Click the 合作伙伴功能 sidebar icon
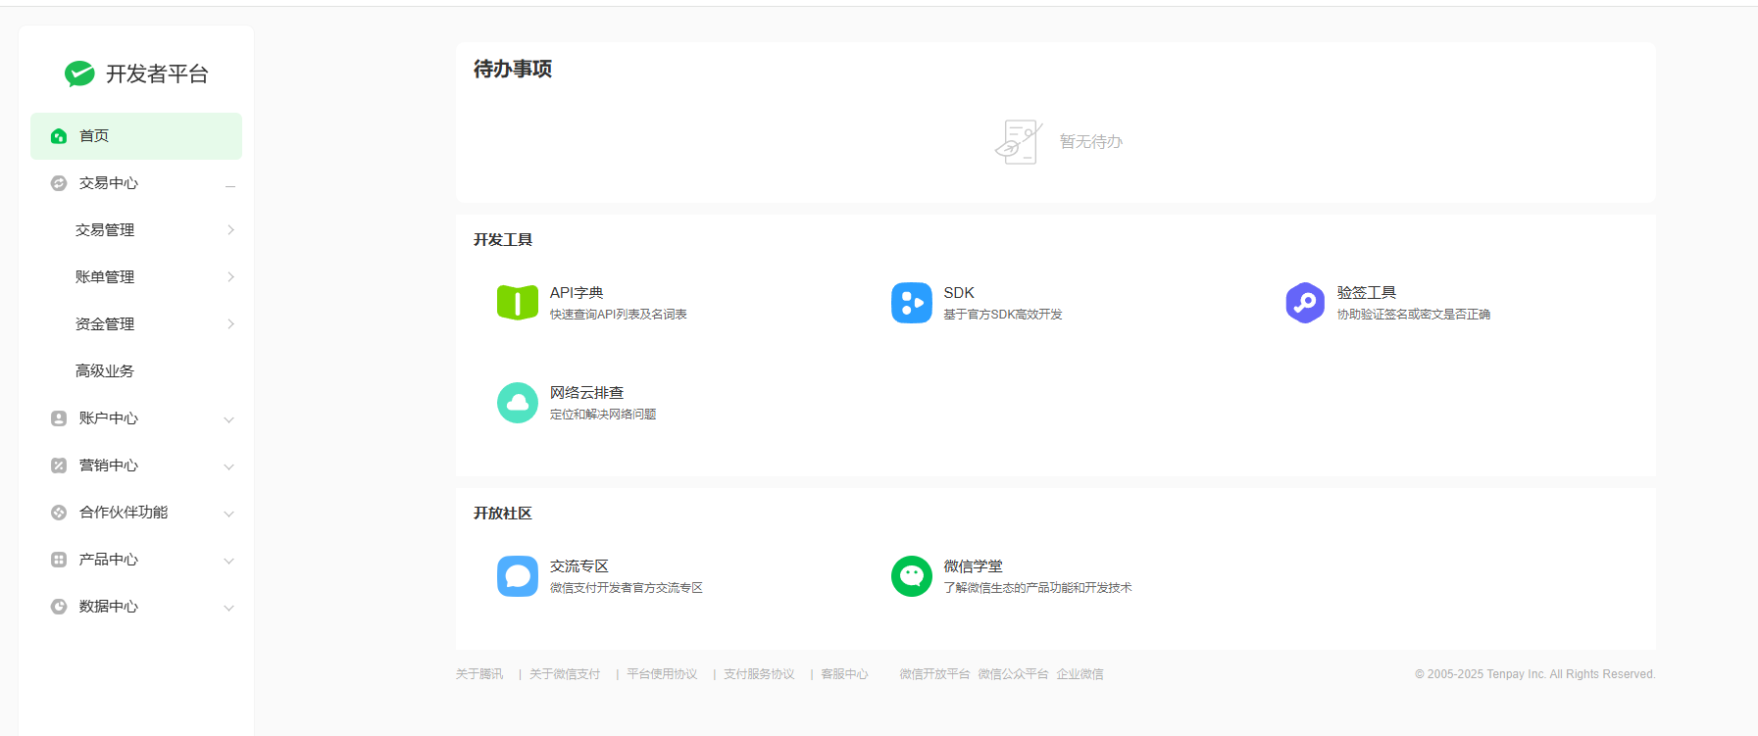This screenshot has width=1758, height=736. 59,513
